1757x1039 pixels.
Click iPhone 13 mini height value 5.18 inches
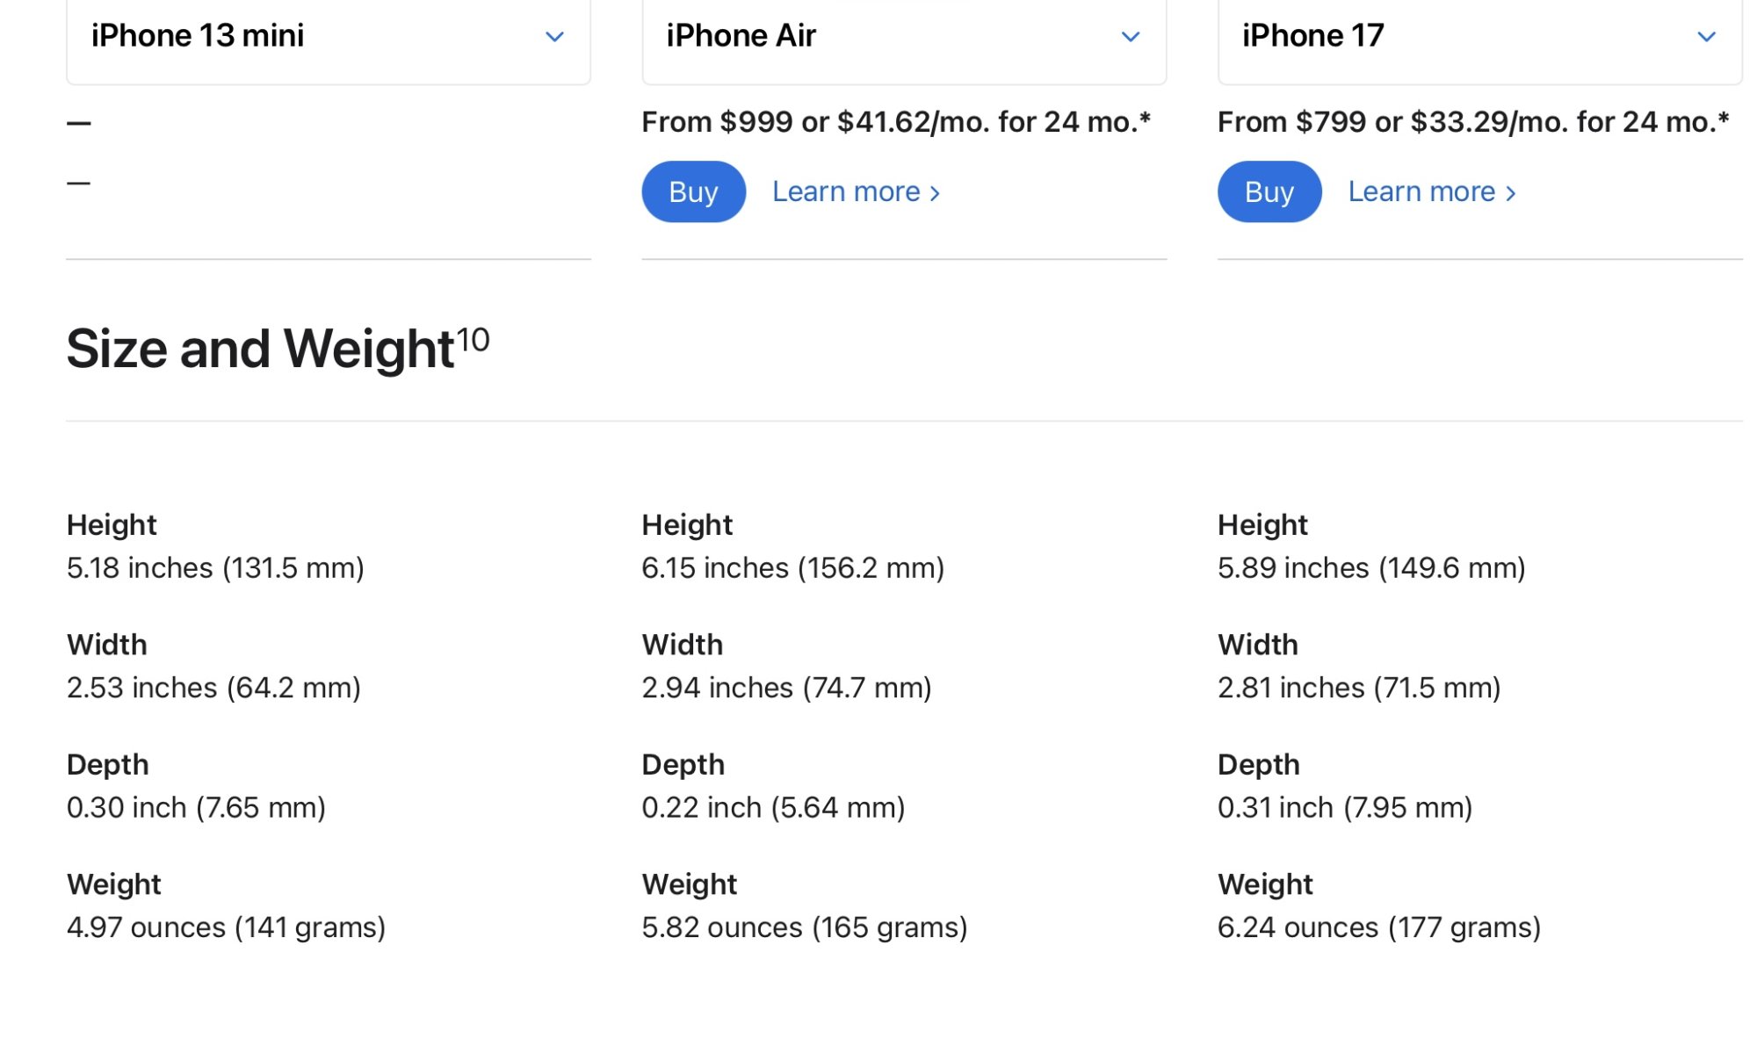click(215, 568)
